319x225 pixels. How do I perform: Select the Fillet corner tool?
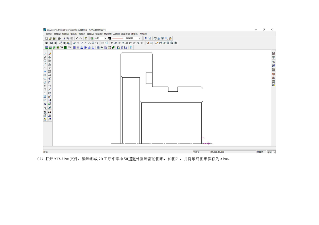(50, 82)
